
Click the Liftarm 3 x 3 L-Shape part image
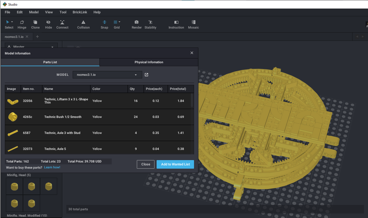(13, 101)
